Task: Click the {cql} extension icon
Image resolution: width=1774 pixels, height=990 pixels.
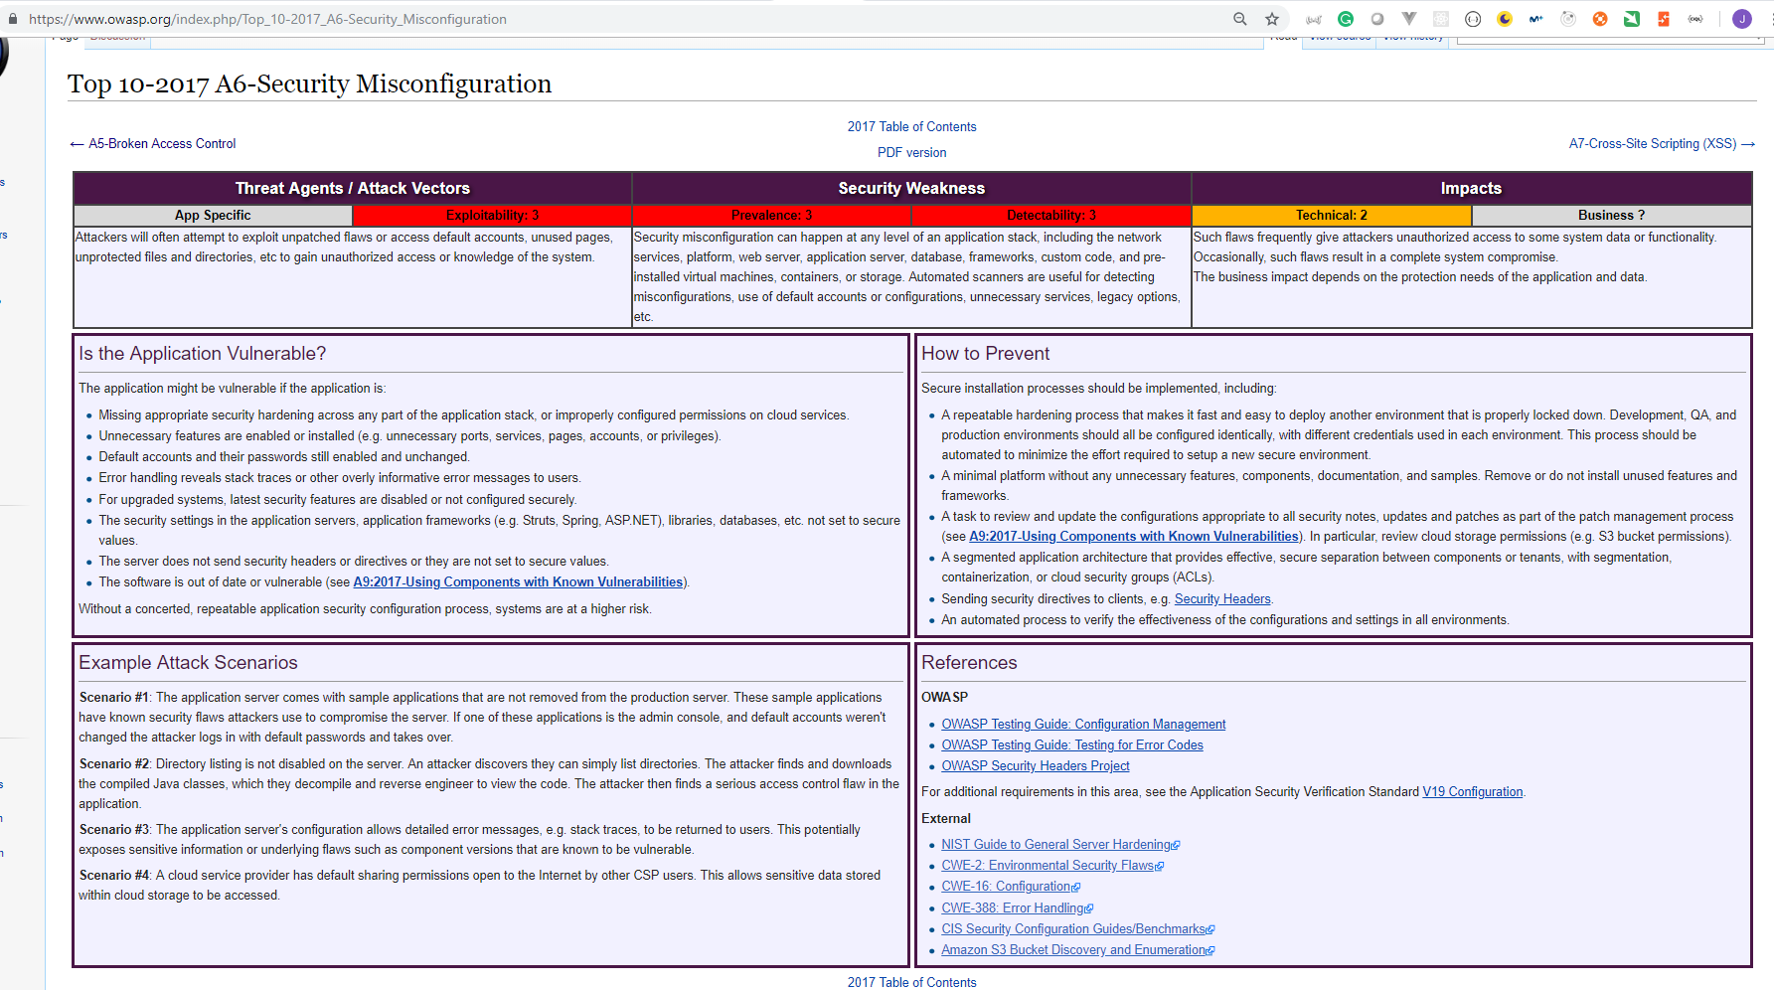Action: click(1695, 19)
